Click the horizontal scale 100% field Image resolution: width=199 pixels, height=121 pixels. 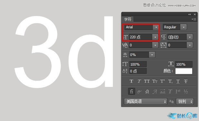coord(184,64)
